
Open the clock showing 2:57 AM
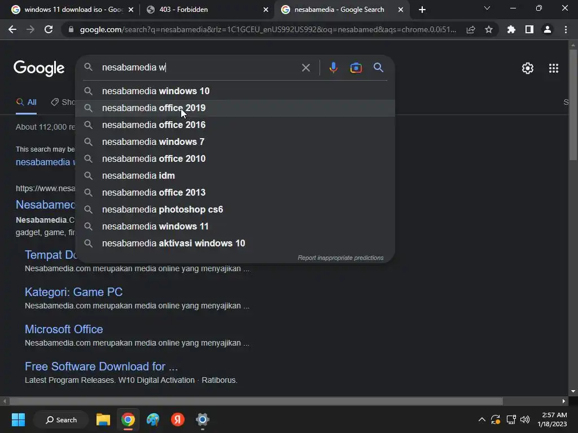click(x=552, y=419)
